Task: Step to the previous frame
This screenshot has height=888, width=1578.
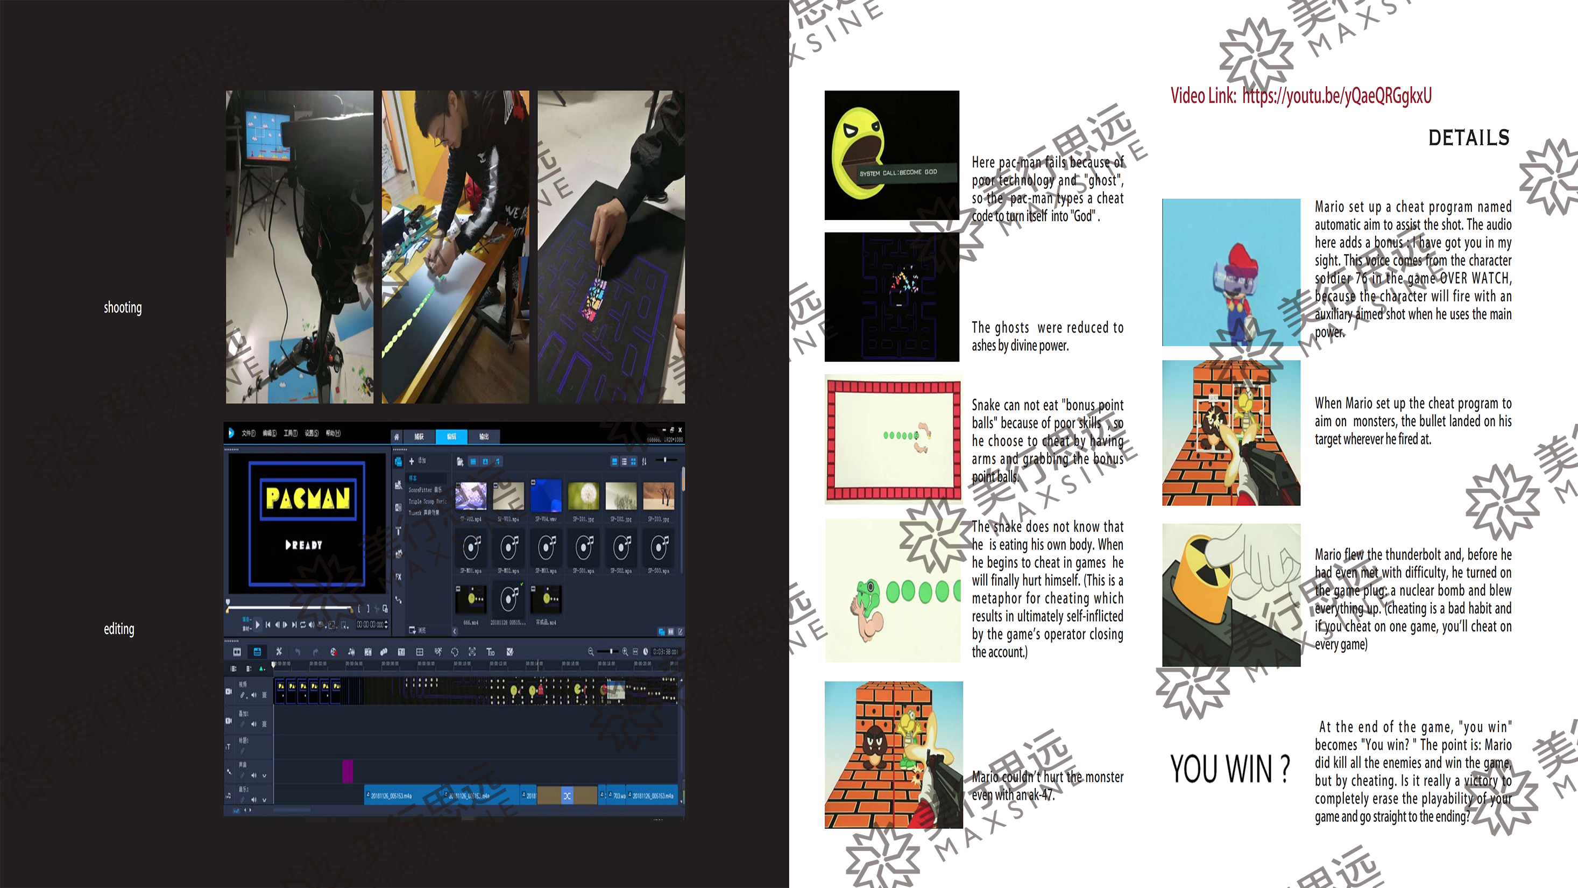Action: (x=278, y=624)
